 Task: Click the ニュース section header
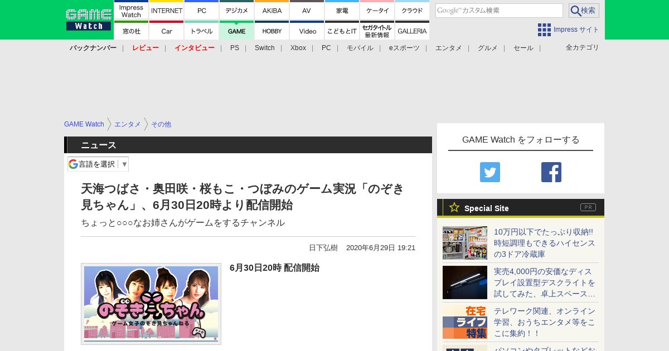click(x=248, y=145)
